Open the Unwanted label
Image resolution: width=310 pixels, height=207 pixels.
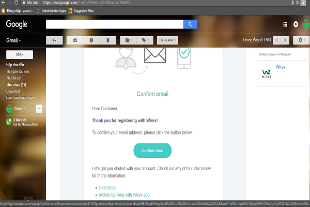tap(13, 91)
